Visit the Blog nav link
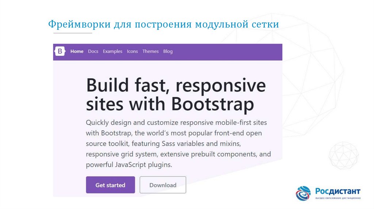 tap(168, 51)
